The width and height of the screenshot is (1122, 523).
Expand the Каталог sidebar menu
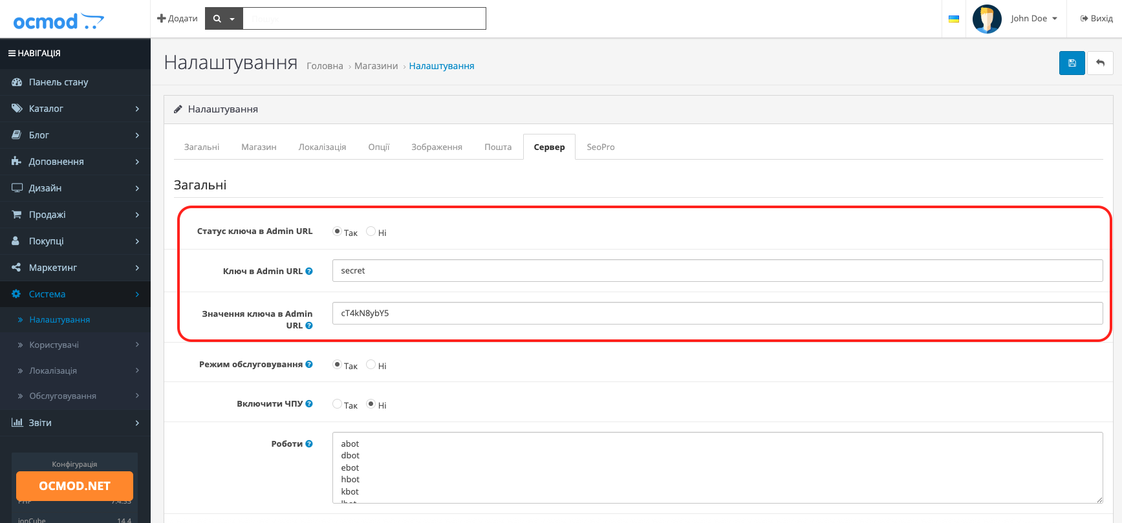75,109
